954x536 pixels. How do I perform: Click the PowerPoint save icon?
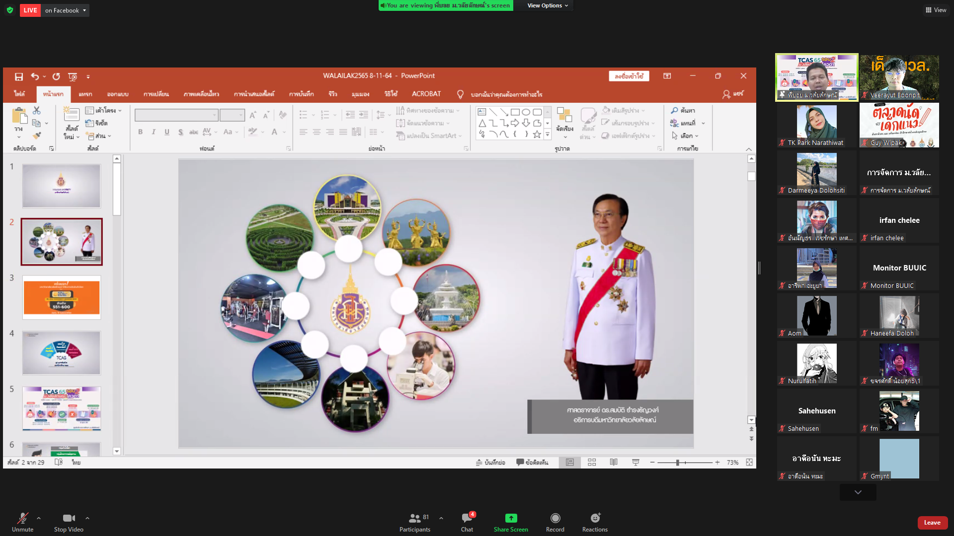[19, 76]
